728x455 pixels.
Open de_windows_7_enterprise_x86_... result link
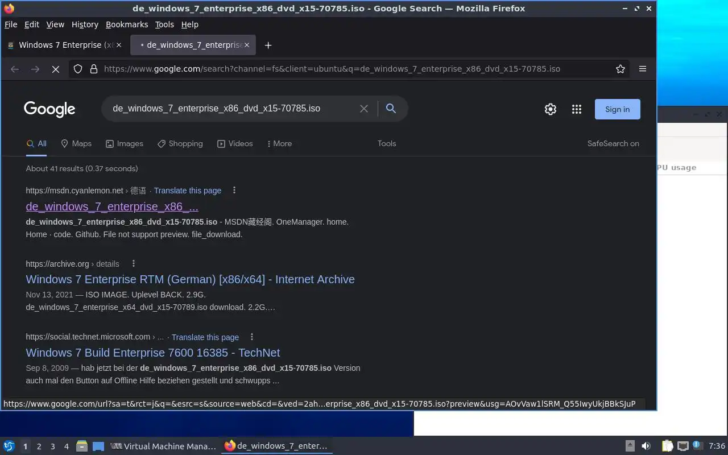(x=112, y=206)
